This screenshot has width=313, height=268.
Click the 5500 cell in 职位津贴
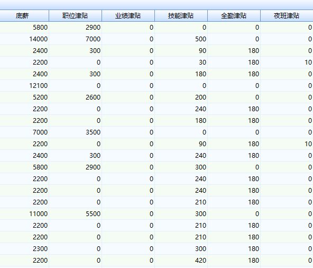point(75,214)
